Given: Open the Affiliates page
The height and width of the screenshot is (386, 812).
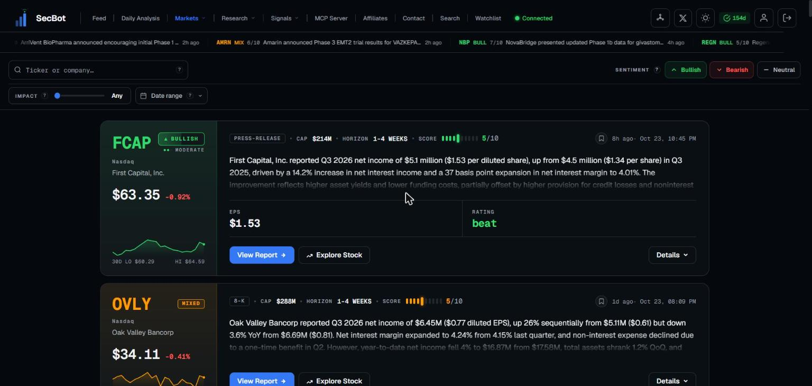Looking at the screenshot, I should click(375, 18).
